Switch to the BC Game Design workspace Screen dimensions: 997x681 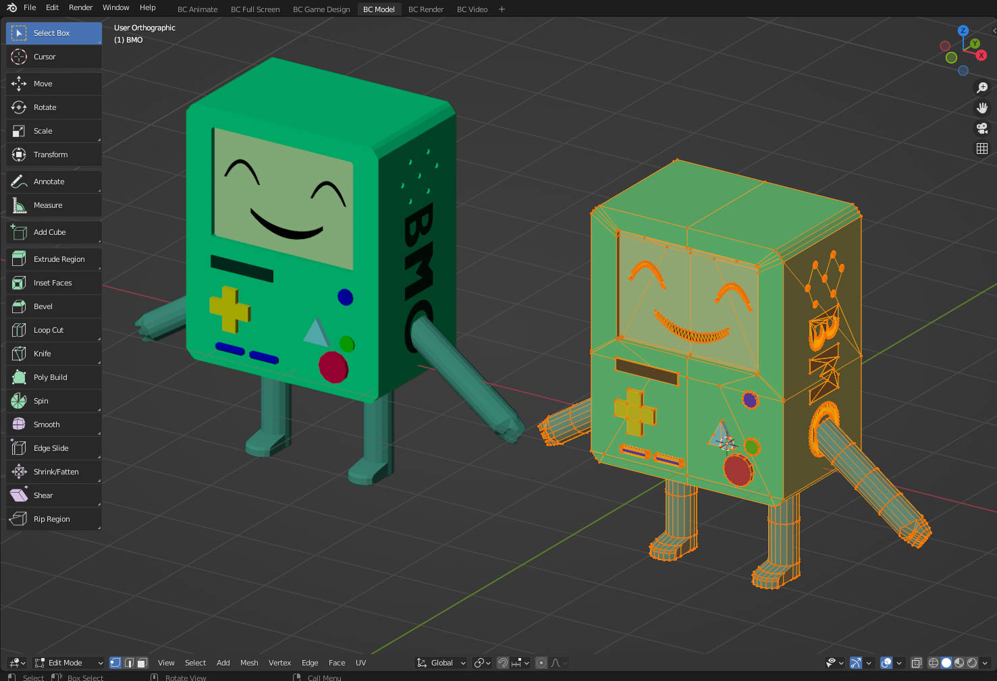321,9
